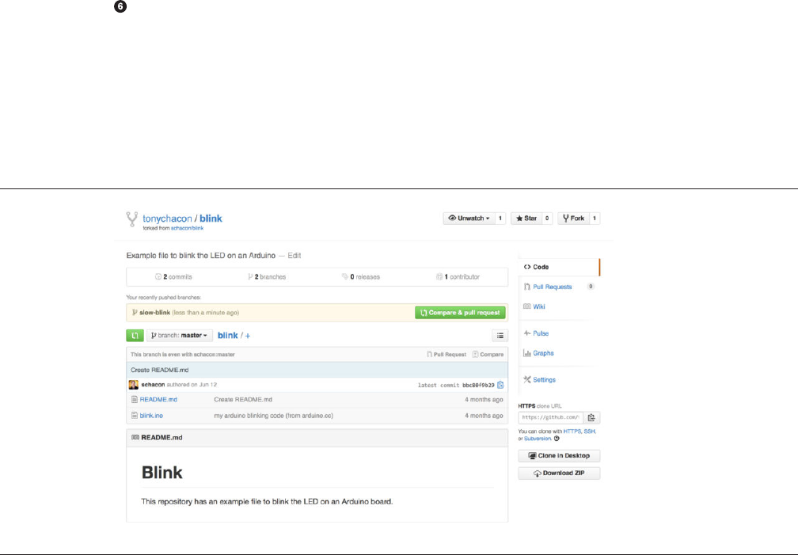Open the Create README.md commit message
The width and height of the screenshot is (798, 555).
pos(159,371)
